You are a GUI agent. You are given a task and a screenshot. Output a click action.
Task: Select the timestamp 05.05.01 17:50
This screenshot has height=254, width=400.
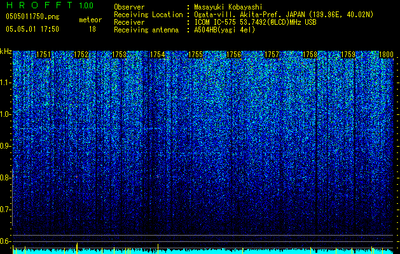(32, 29)
